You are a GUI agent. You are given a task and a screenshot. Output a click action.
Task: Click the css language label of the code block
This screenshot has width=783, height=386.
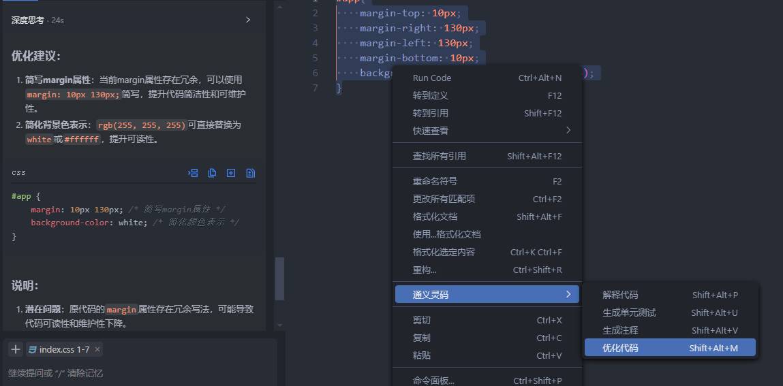[18, 172]
